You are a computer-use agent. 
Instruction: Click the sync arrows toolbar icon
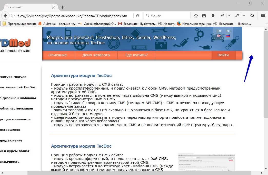(252, 16)
